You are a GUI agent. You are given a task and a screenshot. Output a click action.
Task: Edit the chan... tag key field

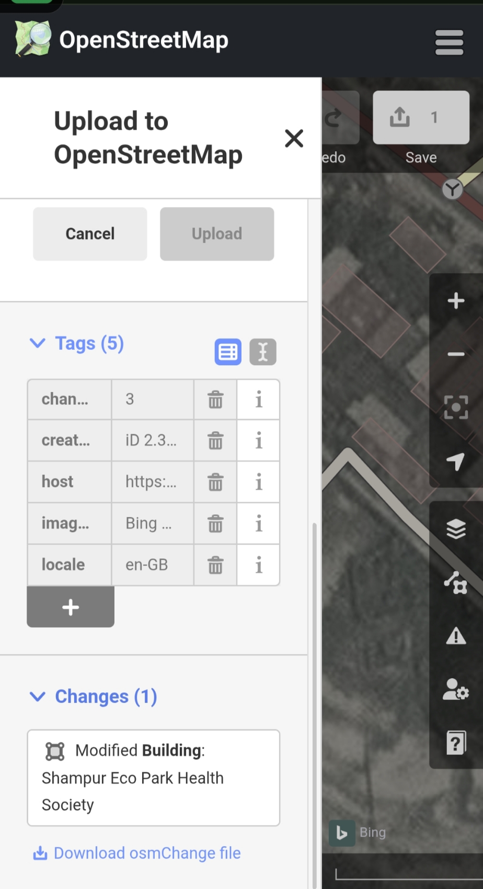(x=70, y=399)
